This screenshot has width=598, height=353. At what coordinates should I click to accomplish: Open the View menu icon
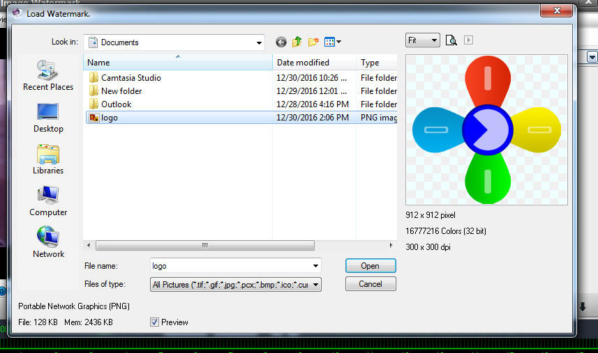click(332, 42)
